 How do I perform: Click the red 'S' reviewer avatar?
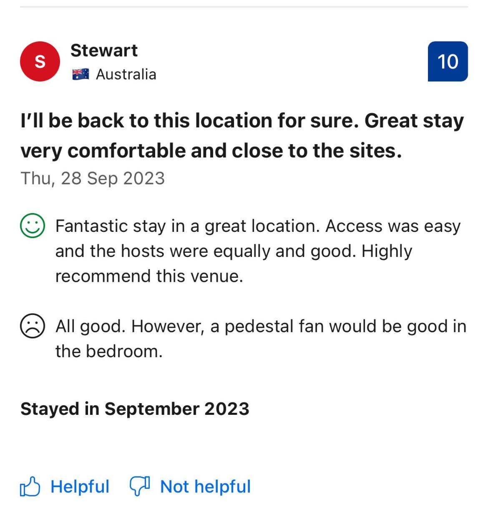tap(40, 61)
